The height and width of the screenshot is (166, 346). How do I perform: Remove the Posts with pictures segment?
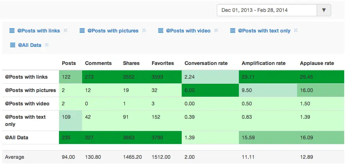point(144,30)
